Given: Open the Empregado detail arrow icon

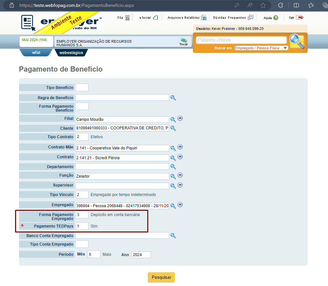Looking at the screenshot, I should (180, 205).
